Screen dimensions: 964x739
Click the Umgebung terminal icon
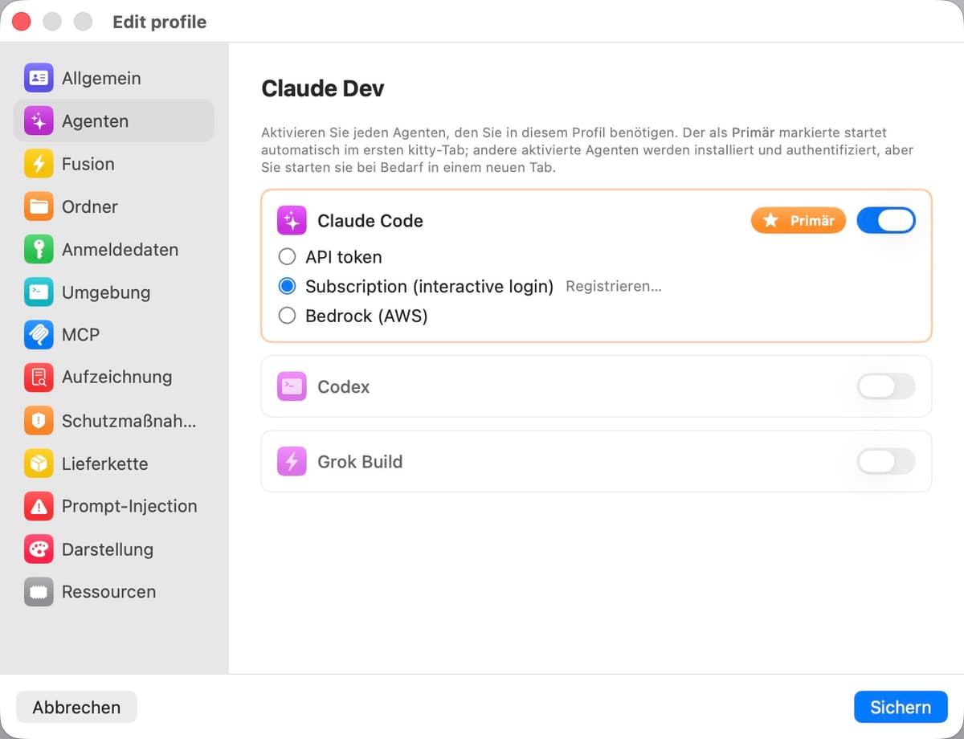39,292
